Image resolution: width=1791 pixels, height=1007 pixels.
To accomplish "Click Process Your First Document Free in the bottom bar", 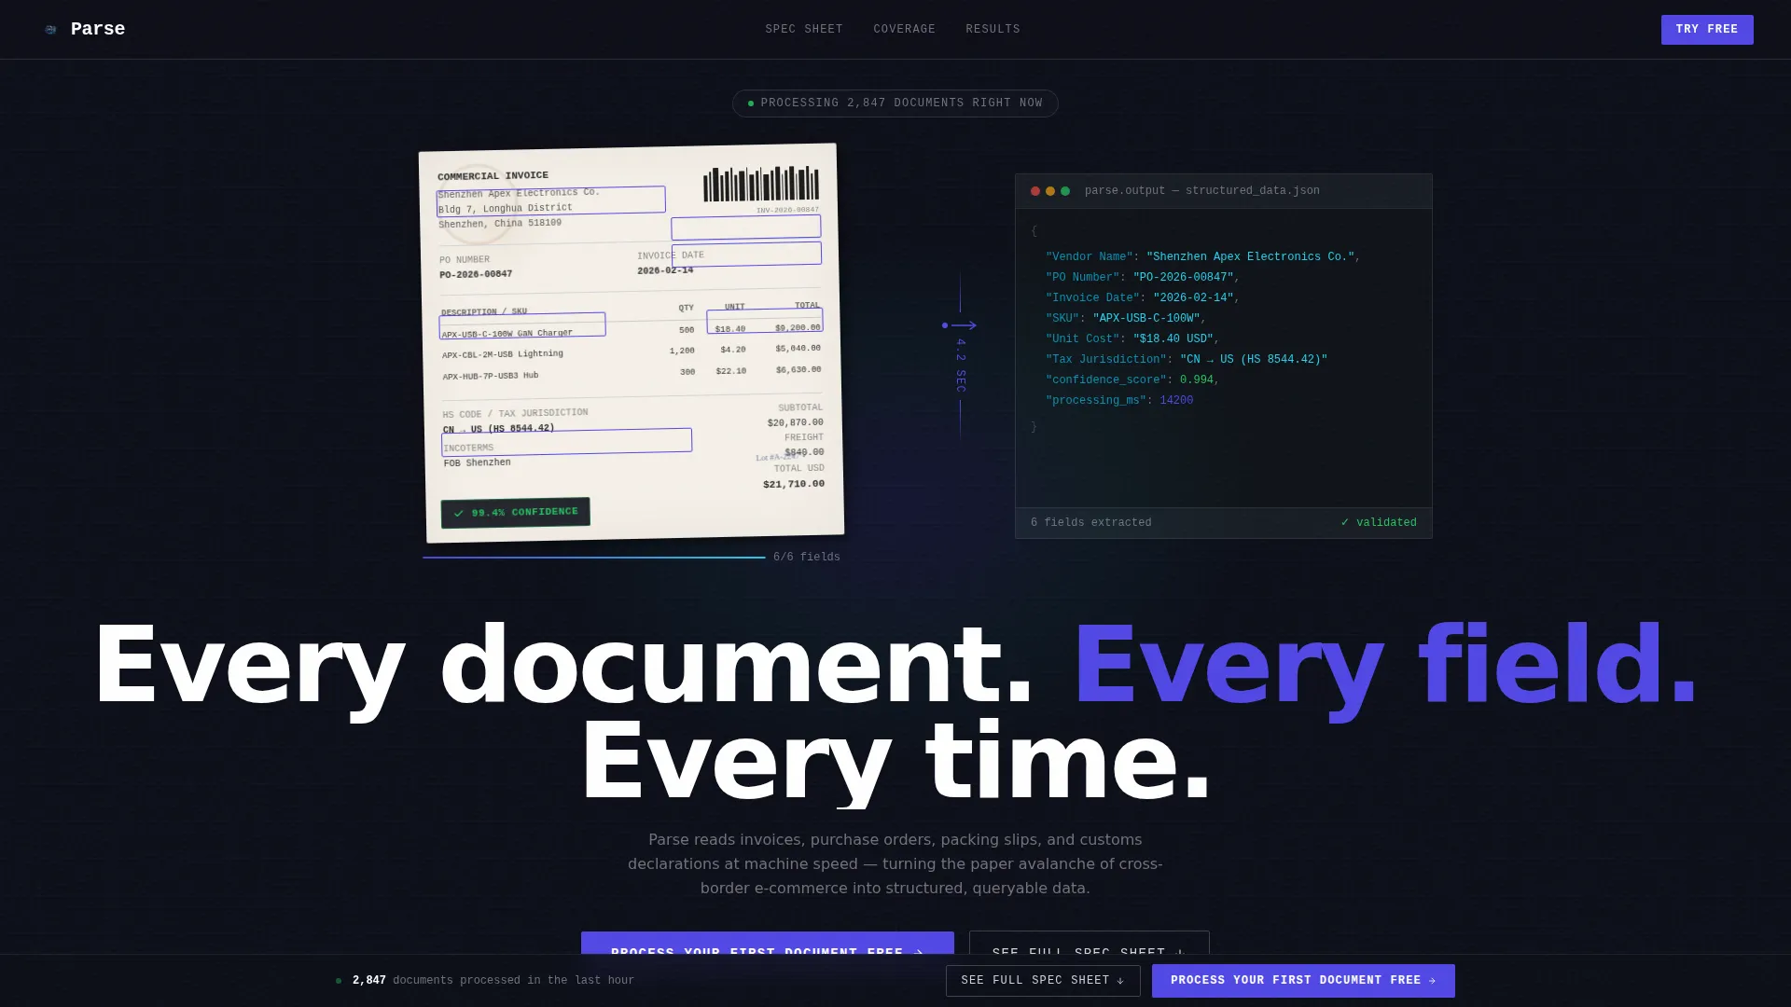I will point(1303,981).
